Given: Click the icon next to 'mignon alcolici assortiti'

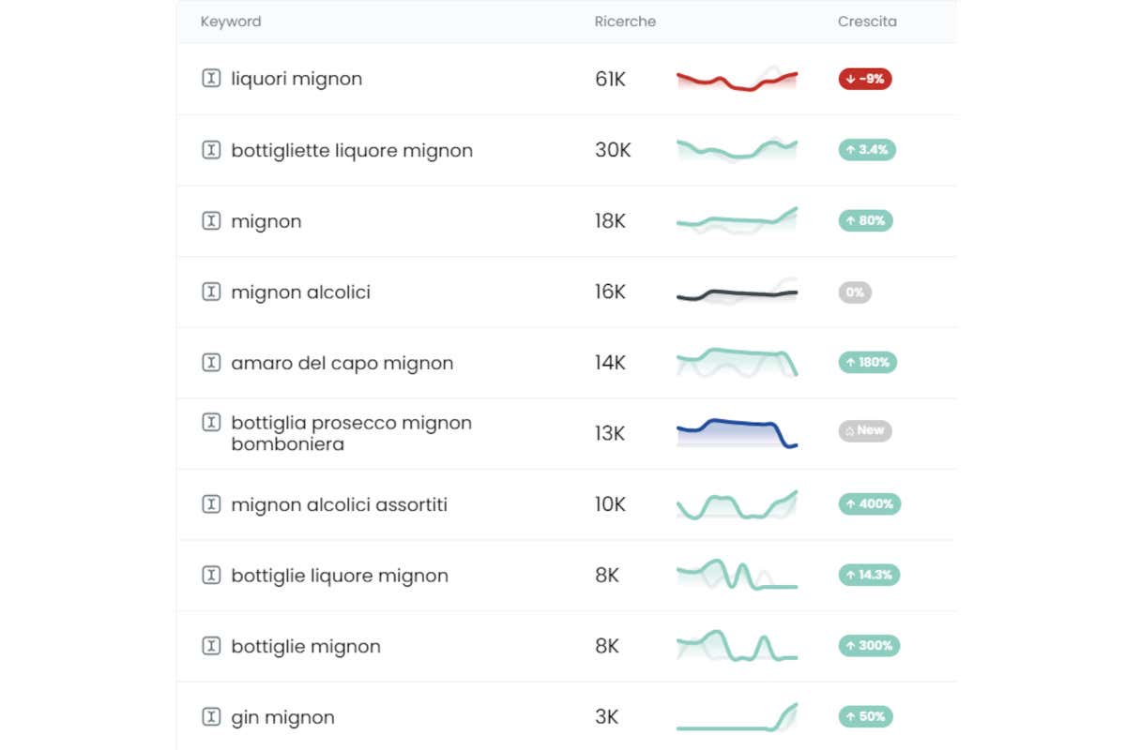Looking at the screenshot, I should 211,504.
